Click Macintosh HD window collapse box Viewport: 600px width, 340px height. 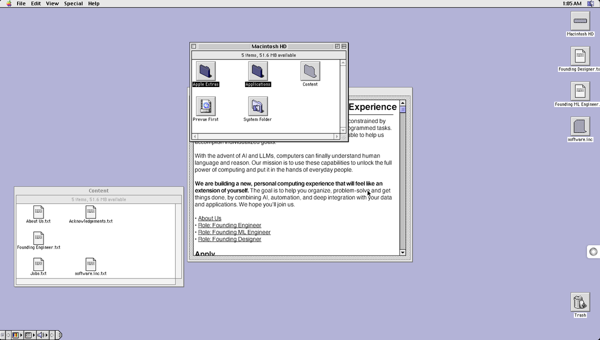click(343, 46)
